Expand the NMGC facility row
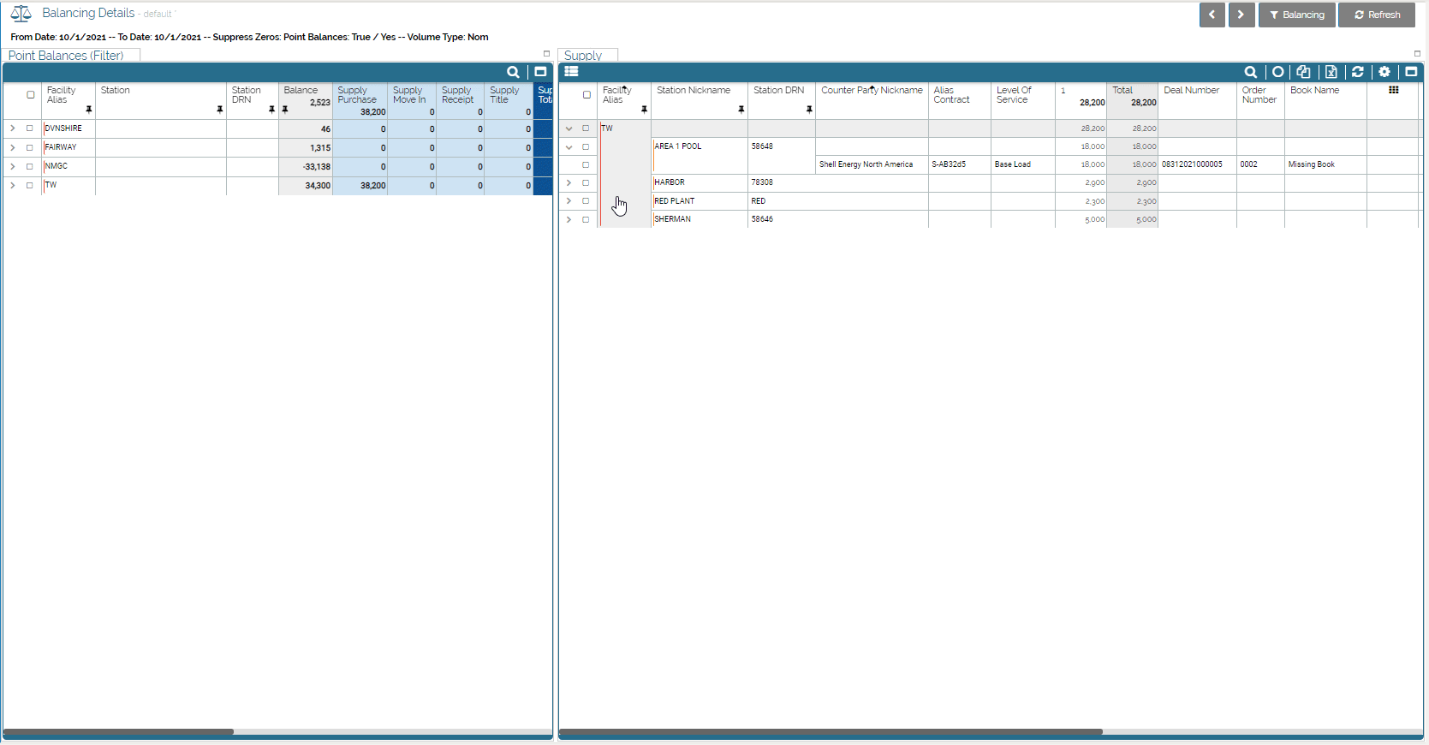This screenshot has width=1429, height=745. tap(13, 166)
